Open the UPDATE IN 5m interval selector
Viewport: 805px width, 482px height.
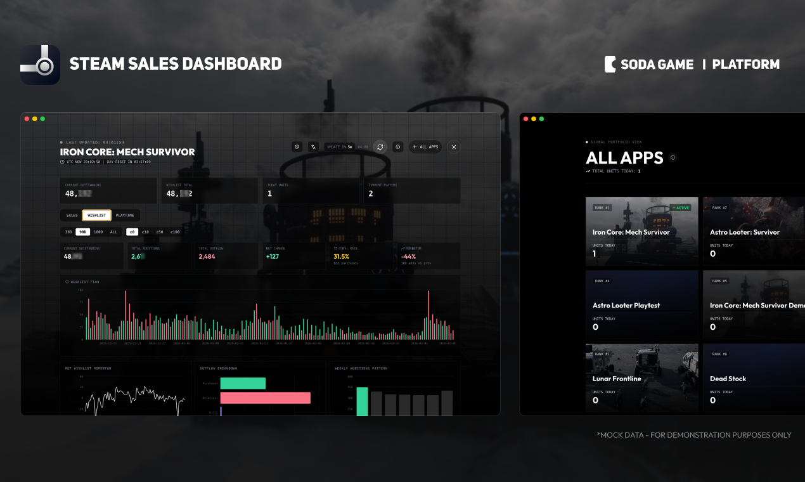coord(340,147)
